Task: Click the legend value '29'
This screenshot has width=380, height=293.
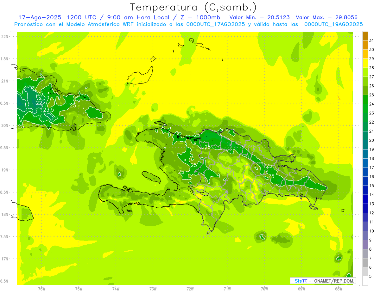Action: (x=372, y=58)
